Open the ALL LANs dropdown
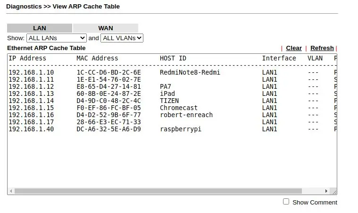The width and height of the screenshot is (358, 213). (x=57, y=38)
